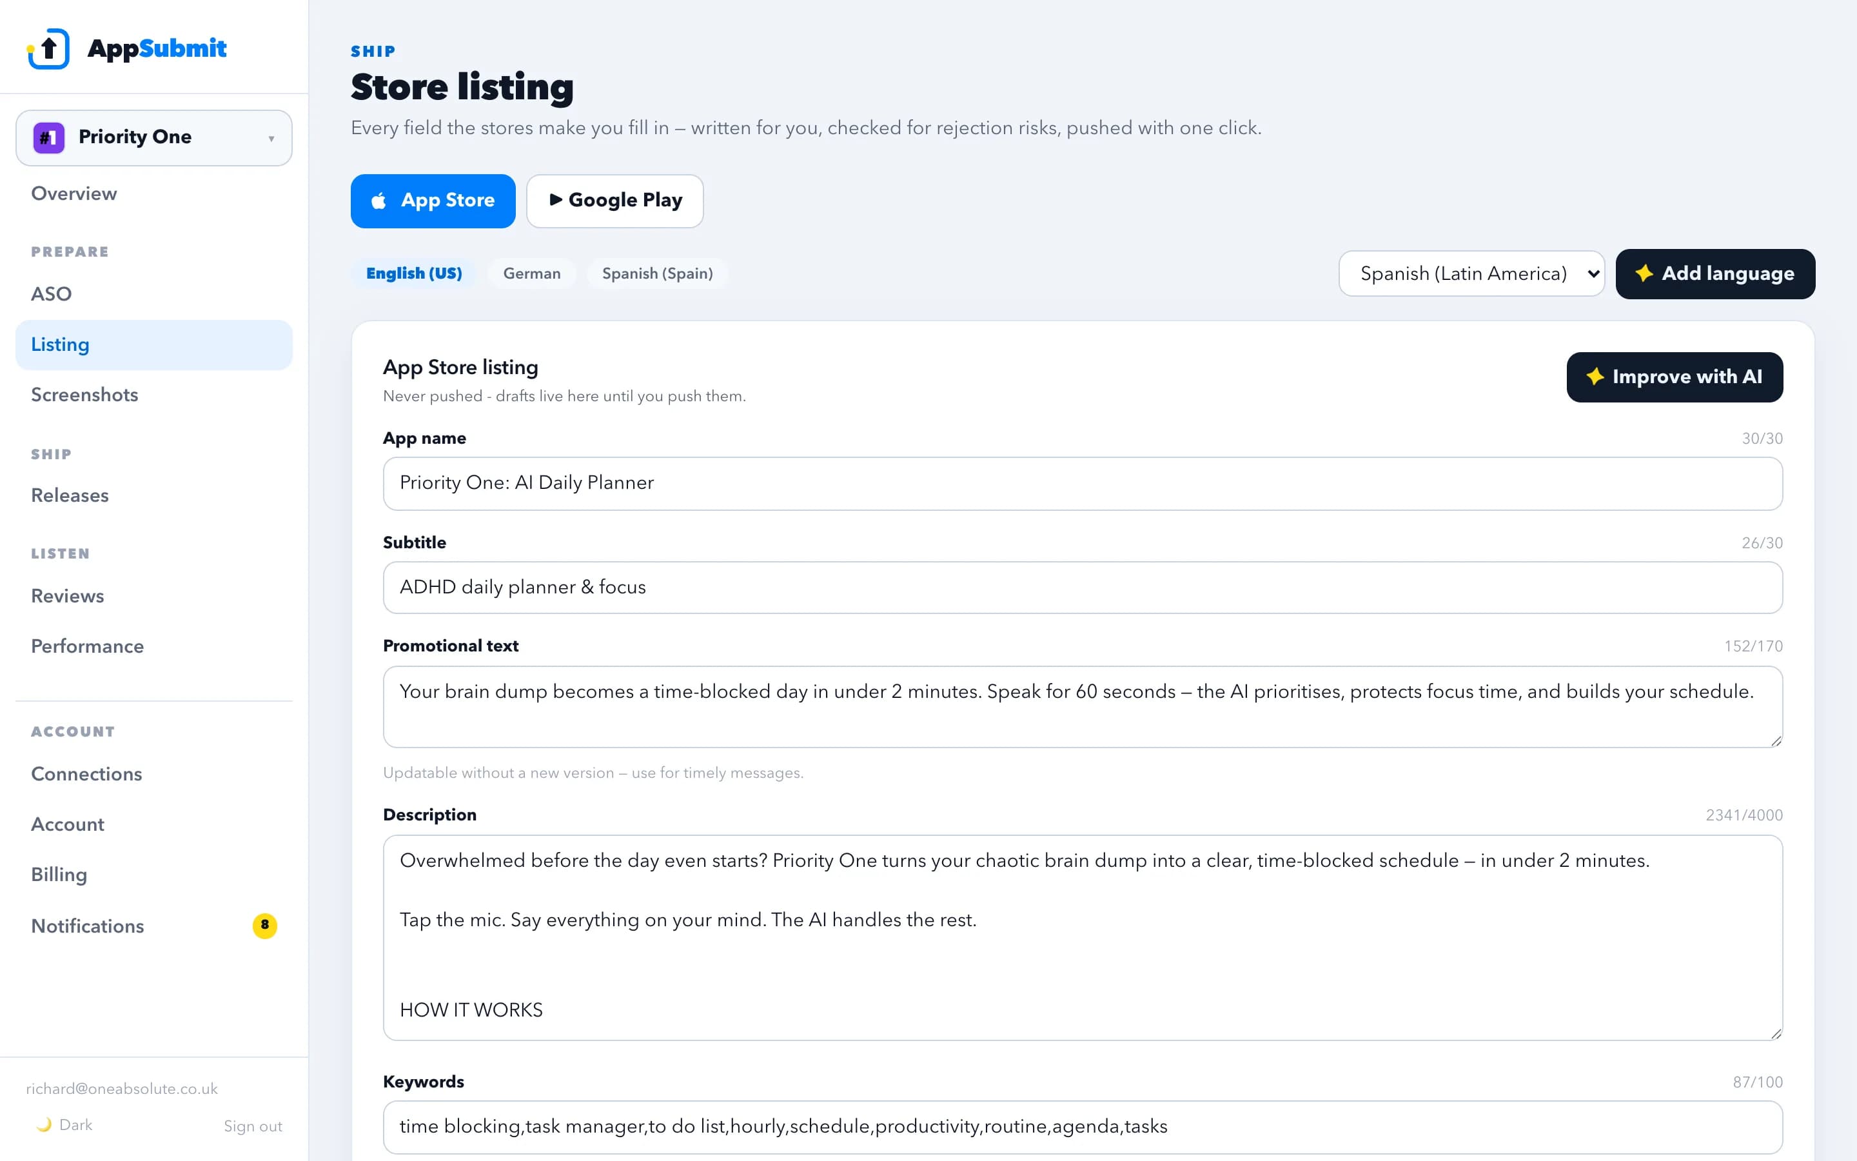The height and width of the screenshot is (1161, 1857).
Task: Click the "Updatable without a new version" hint
Action: (593, 773)
